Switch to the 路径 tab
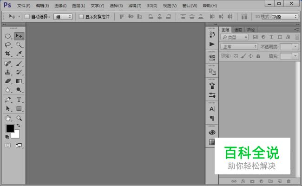Image resolution: width=302 pixels, height=186 pixels. (250, 29)
